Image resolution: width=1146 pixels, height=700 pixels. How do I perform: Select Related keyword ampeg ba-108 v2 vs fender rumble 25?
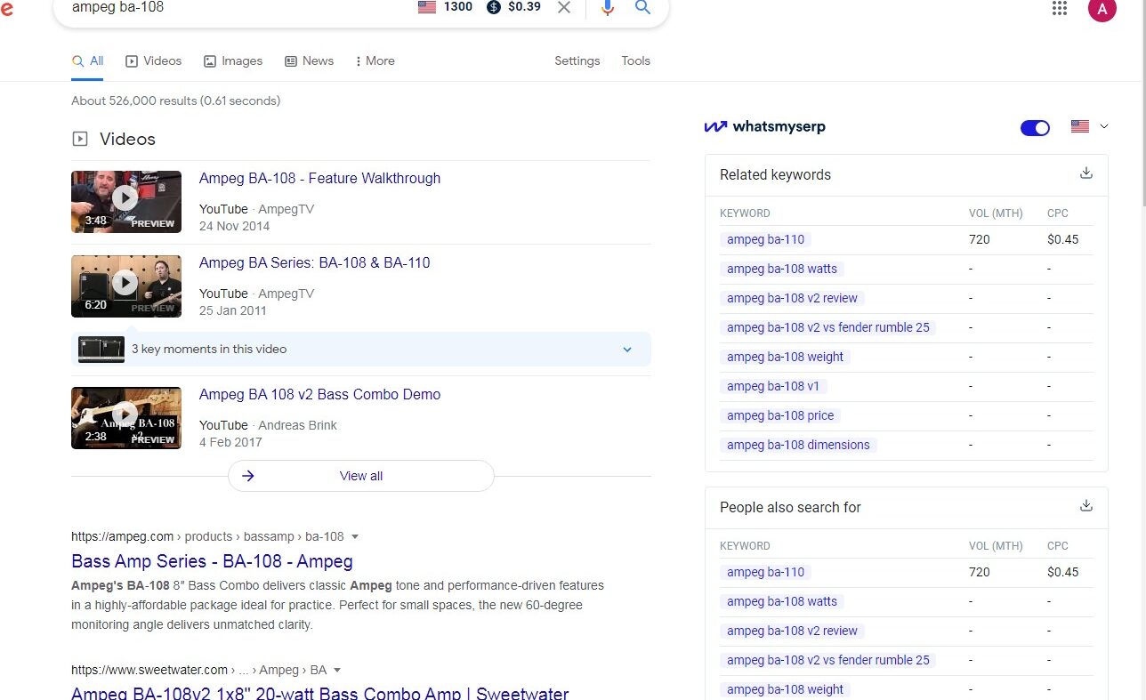coord(828,327)
